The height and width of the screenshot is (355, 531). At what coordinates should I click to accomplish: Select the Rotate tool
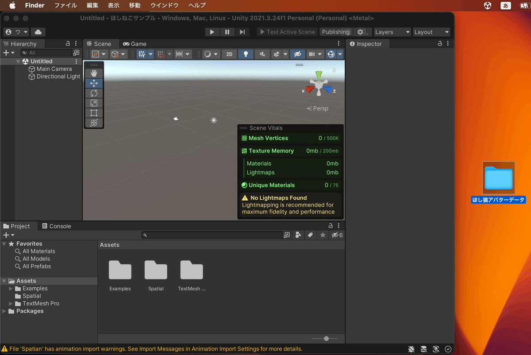pyautogui.click(x=94, y=93)
